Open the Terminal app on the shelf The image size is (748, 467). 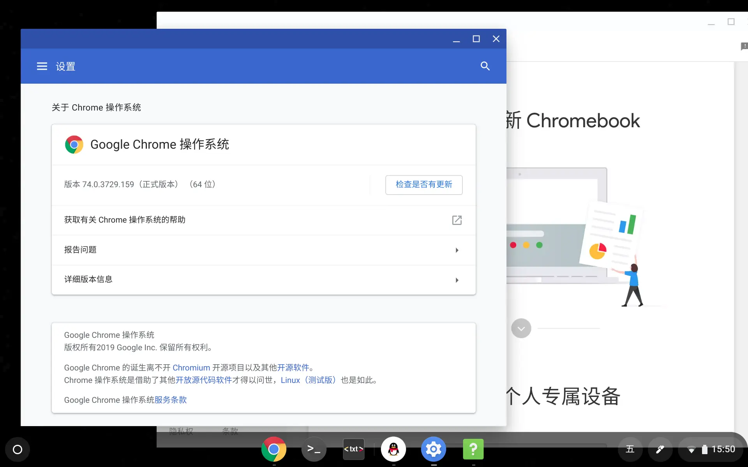click(314, 449)
